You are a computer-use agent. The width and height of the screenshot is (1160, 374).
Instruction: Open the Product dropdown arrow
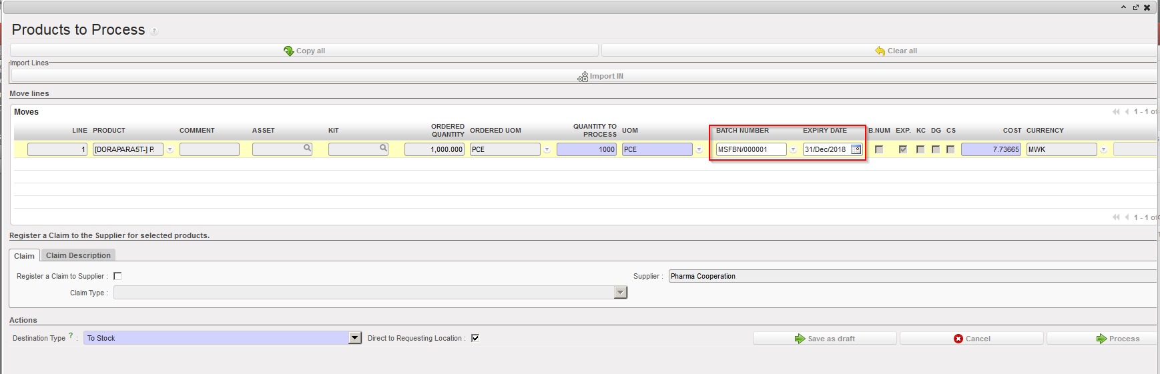click(170, 150)
